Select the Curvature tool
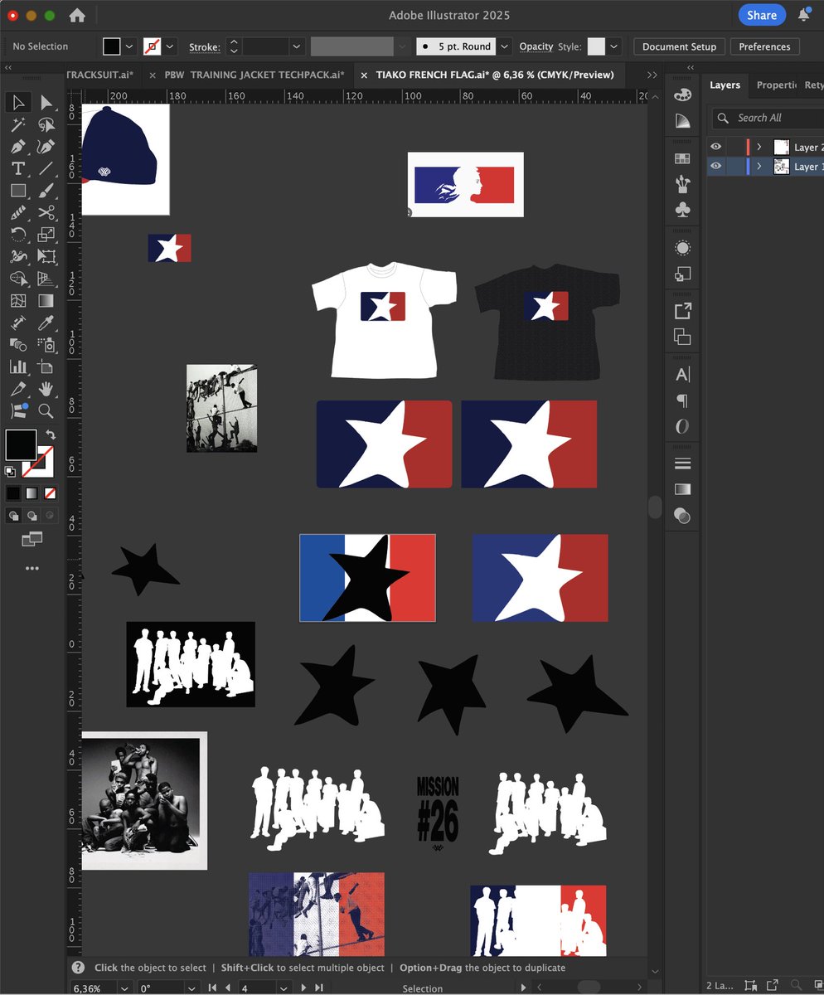Image resolution: width=824 pixels, height=995 pixels. tap(46, 147)
